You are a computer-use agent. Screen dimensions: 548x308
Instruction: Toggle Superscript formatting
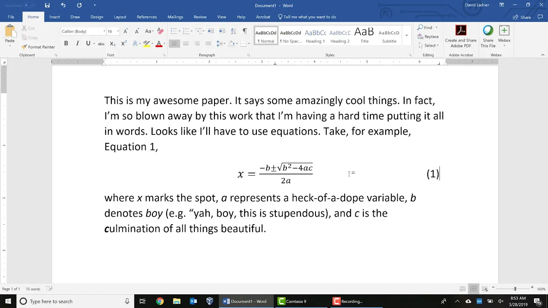[123, 44]
